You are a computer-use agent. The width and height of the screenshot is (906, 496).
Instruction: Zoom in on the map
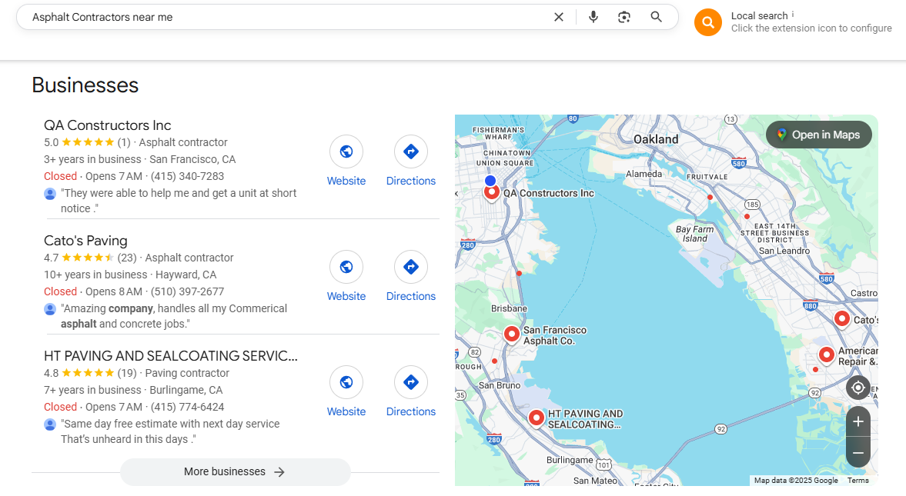(858, 421)
